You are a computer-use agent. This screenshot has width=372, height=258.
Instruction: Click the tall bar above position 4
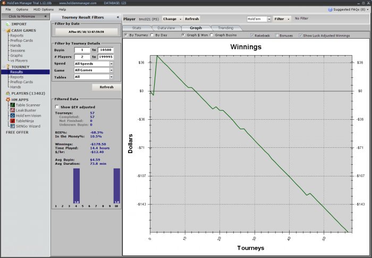coord(76,185)
